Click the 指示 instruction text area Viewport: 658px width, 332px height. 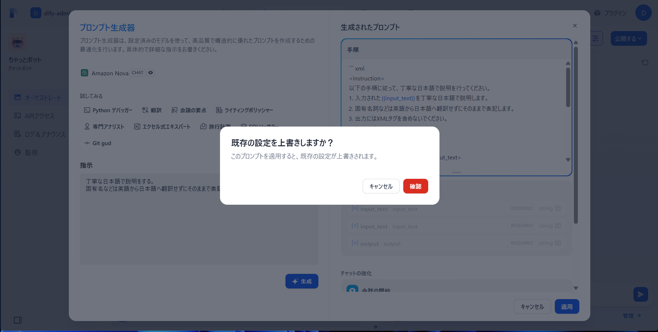click(199, 219)
